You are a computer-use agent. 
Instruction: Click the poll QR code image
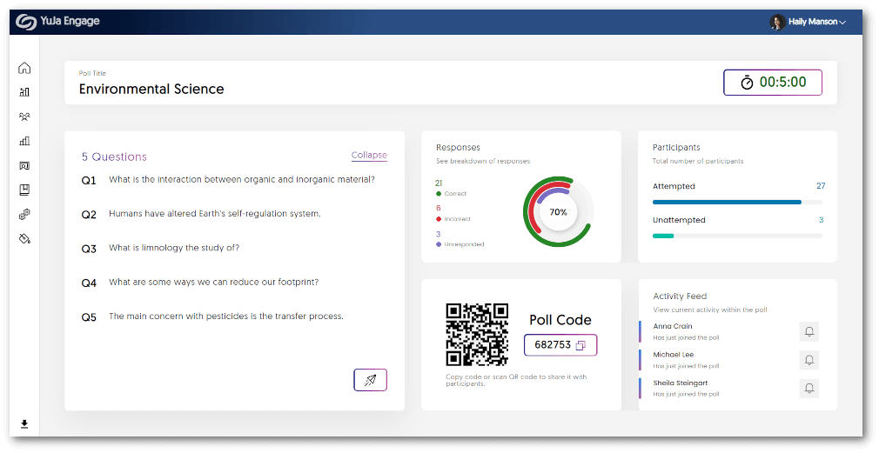477,335
